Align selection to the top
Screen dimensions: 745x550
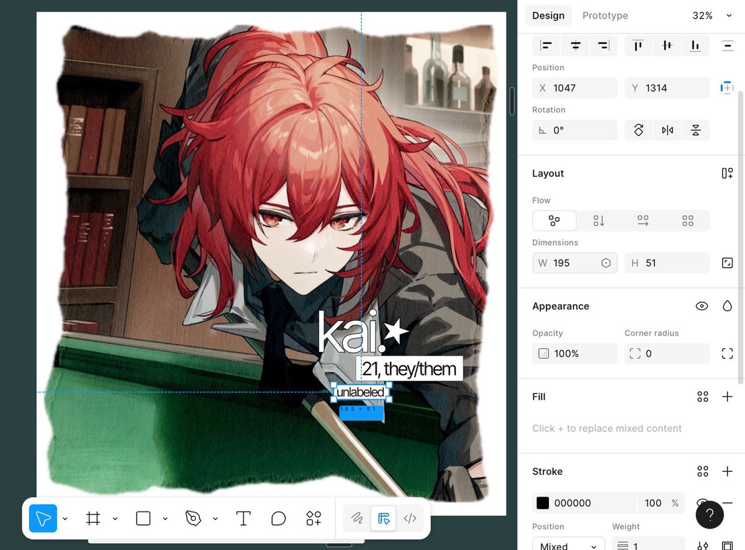click(x=638, y=45)
